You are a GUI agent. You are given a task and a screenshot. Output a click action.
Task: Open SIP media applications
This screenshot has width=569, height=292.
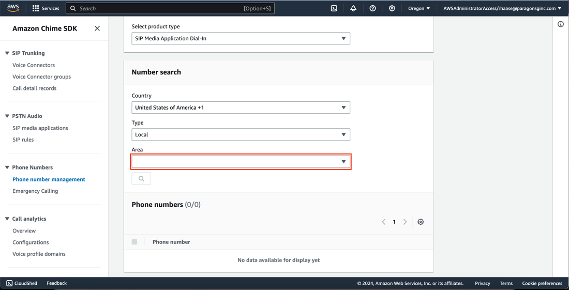[40, 128]
